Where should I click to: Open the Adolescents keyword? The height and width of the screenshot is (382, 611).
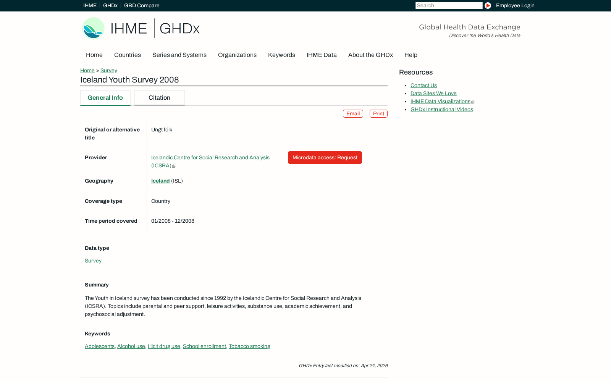100,346
